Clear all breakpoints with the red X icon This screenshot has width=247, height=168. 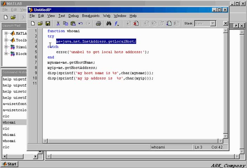coord(136,23)
